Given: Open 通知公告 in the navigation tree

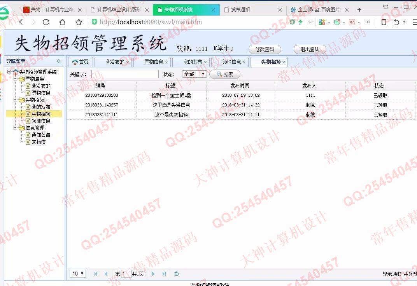Looking at the screenshot, I should [x=41, y=135].
